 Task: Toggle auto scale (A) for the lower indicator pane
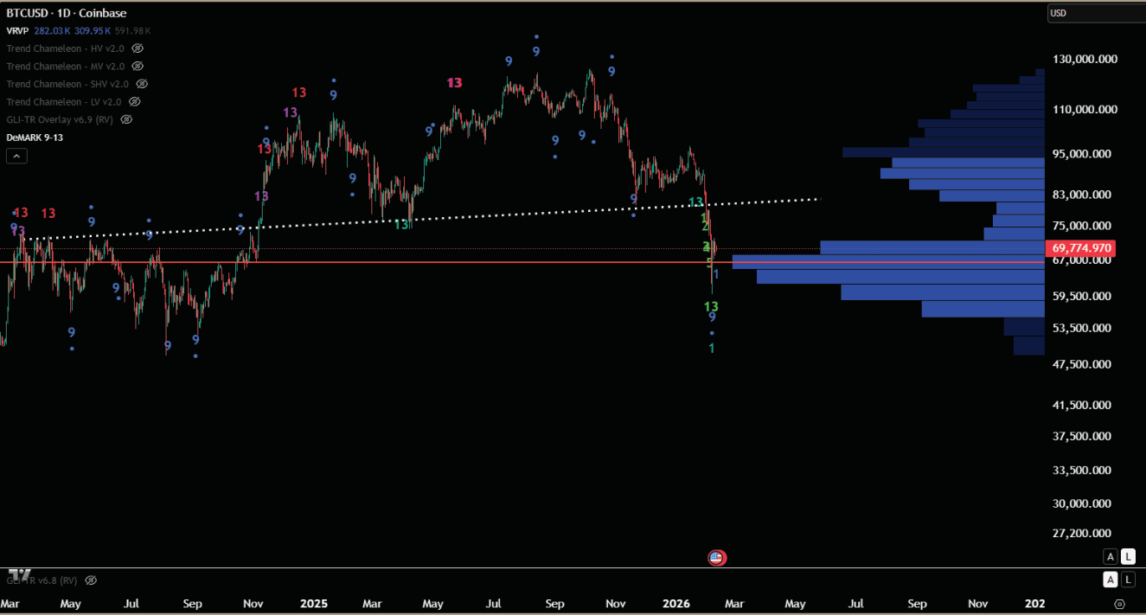[1111, 580]
